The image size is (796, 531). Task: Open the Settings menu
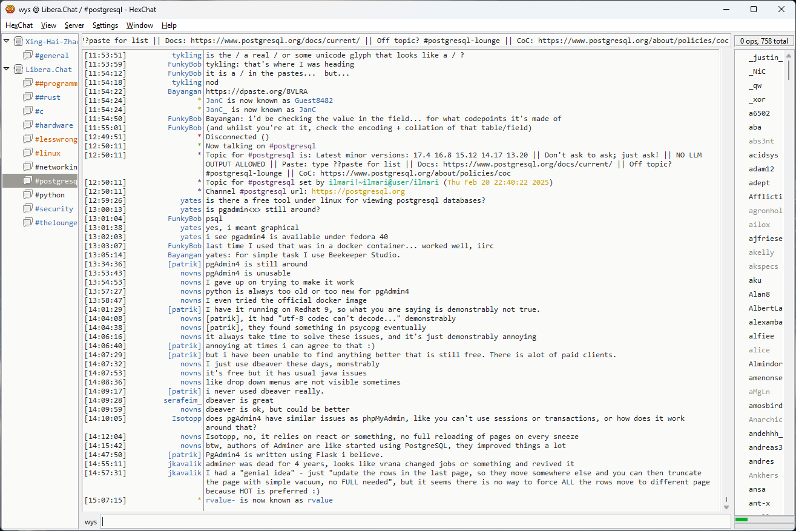105,25
